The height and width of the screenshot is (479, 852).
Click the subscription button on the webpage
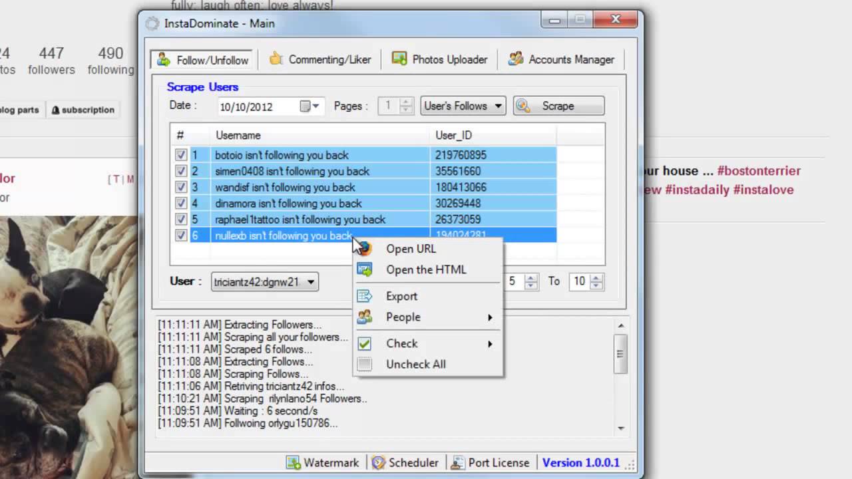[83, 110]
